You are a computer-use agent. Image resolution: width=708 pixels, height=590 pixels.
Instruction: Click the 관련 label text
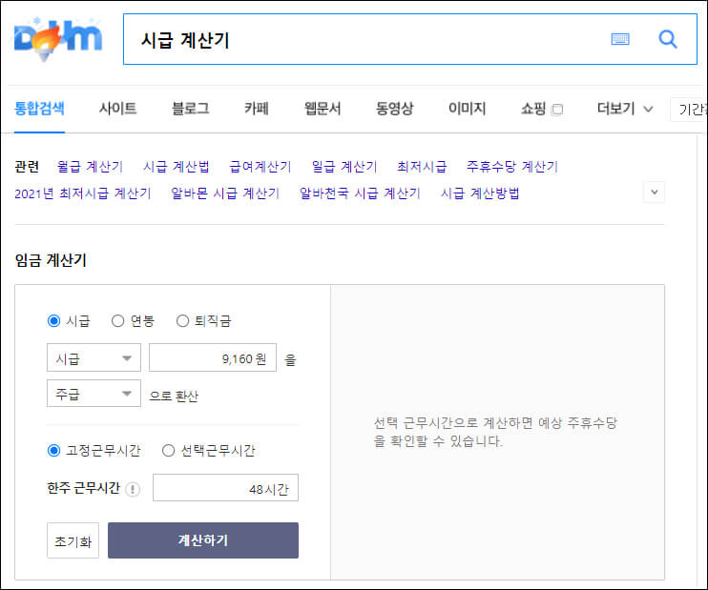tap(27, 167)
